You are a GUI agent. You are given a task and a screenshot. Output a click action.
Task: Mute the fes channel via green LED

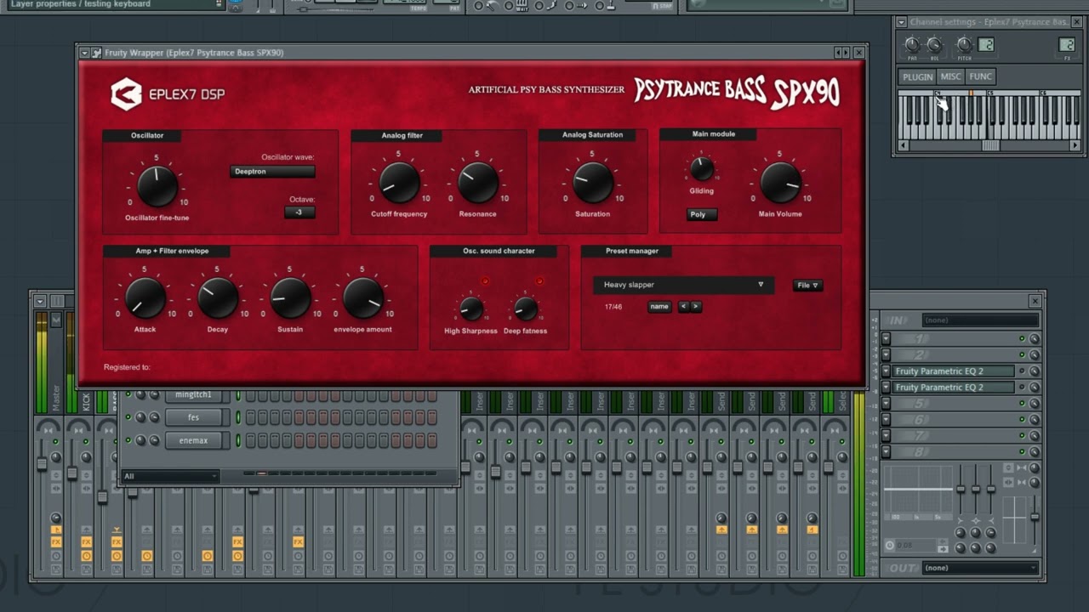(128, 417)
